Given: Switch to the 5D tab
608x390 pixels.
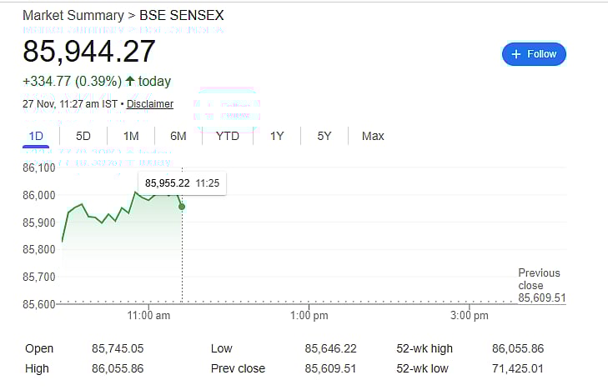Looking at the screenshot, I should (83, 136).
